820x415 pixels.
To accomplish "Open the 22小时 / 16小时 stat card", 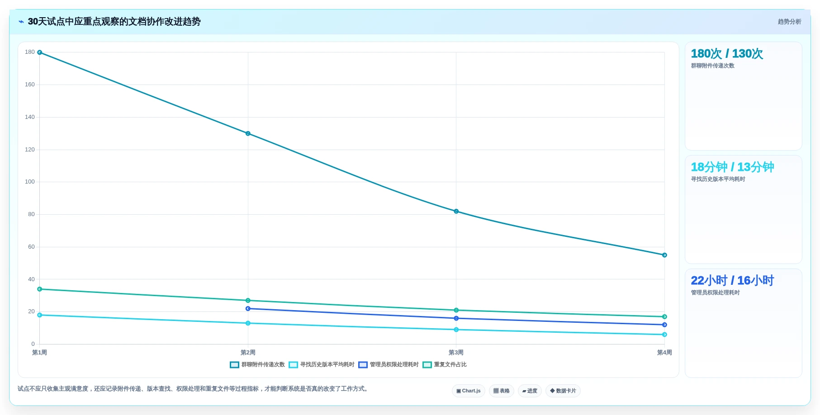I will (744, 323).
